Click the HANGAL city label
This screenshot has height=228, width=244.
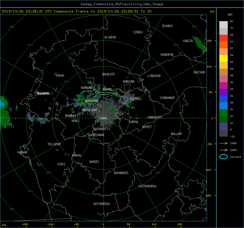click(x=76, y=155)
